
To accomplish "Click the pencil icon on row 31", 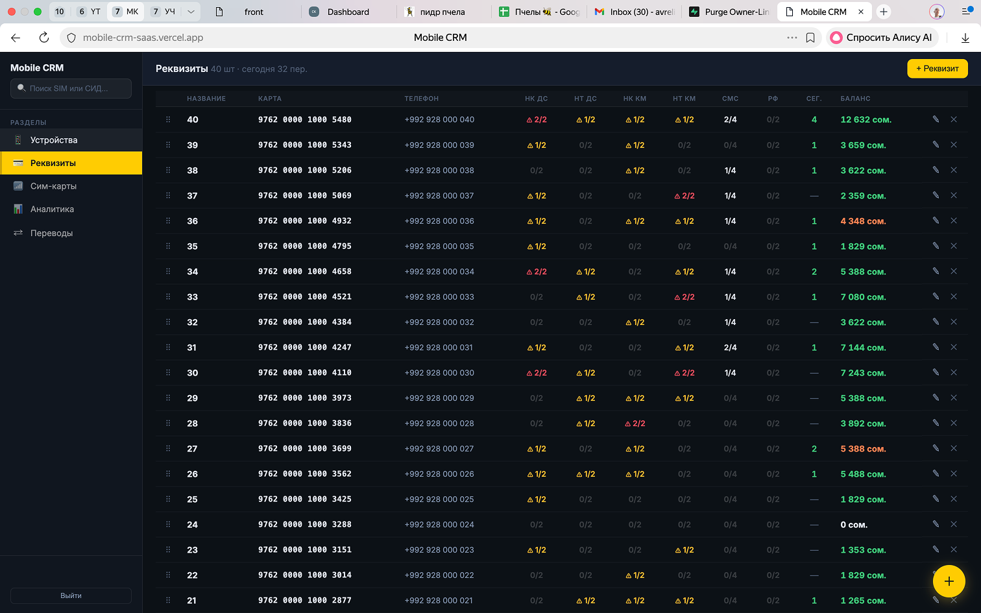I will point(936,347).
